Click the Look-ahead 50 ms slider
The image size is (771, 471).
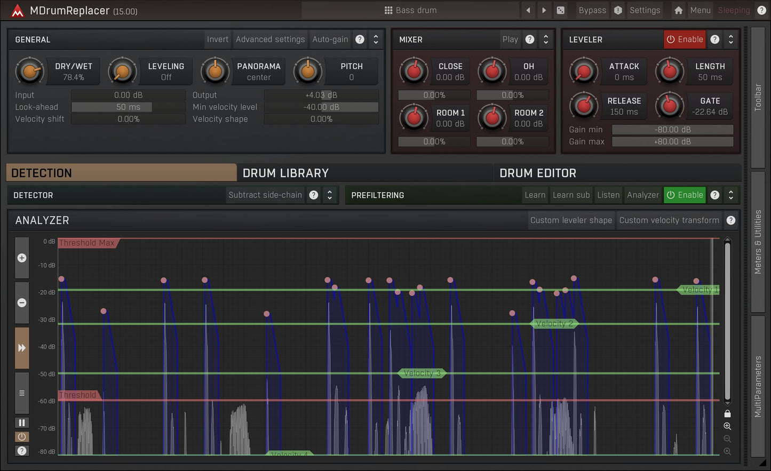[128, 107]
